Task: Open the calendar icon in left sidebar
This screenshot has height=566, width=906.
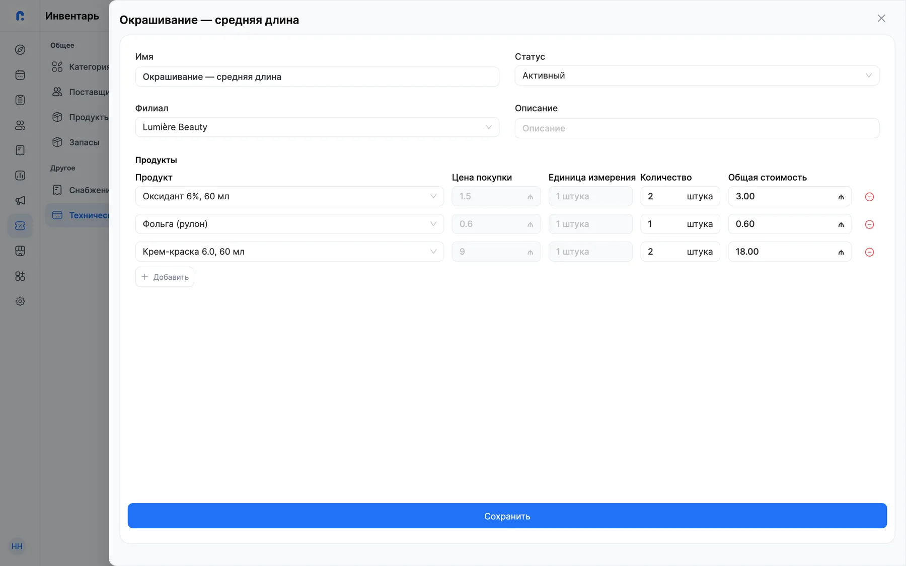Action: pos(20,75)
